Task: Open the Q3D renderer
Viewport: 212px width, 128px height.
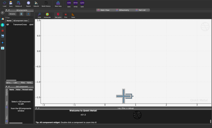Action: pos(82,4)
